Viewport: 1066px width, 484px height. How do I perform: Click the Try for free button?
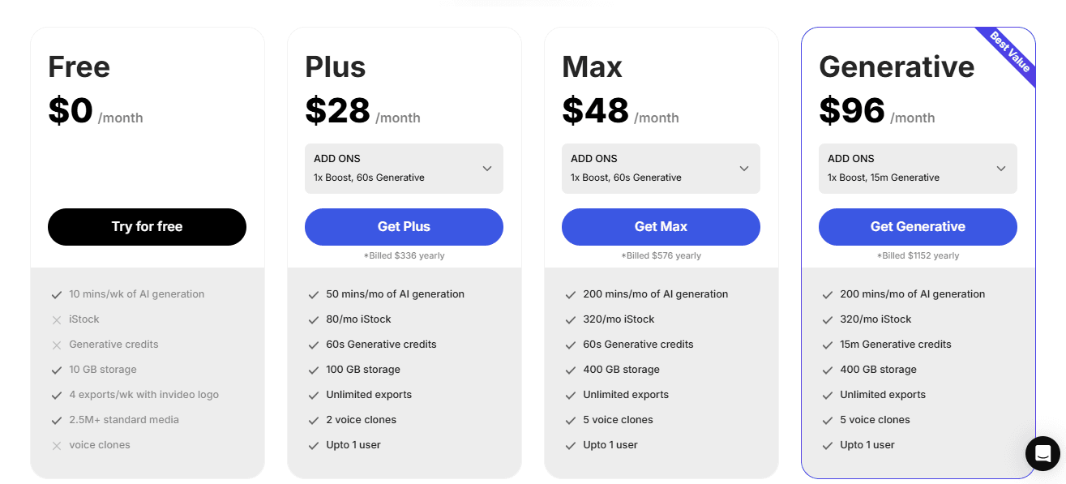(147, 227)
